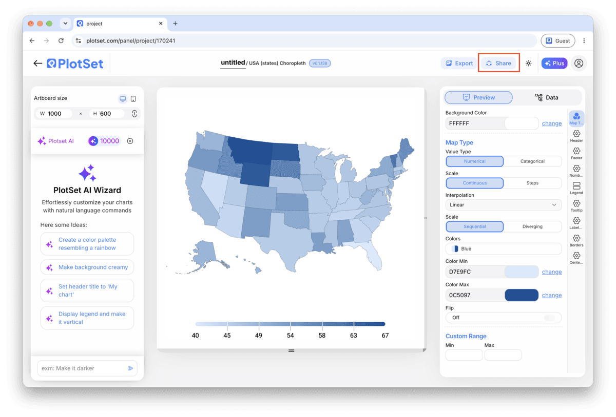
Task: Click the Share button
Action: pos(498,64)
